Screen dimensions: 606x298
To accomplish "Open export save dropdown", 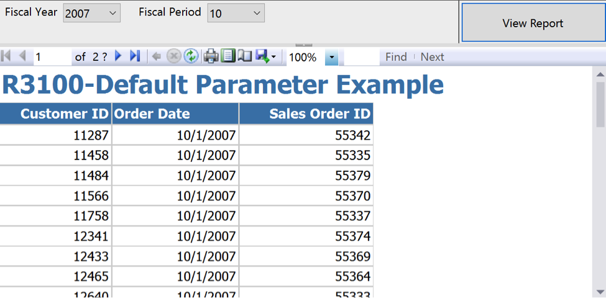I will click(265, 56).
